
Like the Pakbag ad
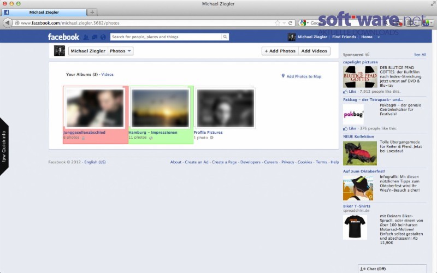(x=352, y=128)
